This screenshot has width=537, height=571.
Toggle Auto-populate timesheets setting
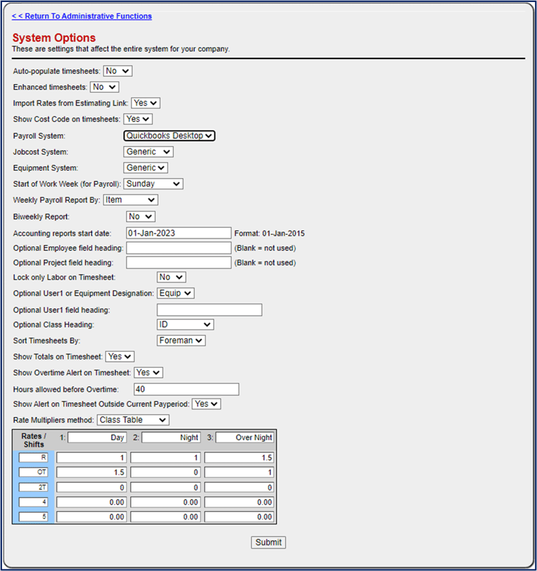coord(117,71)
